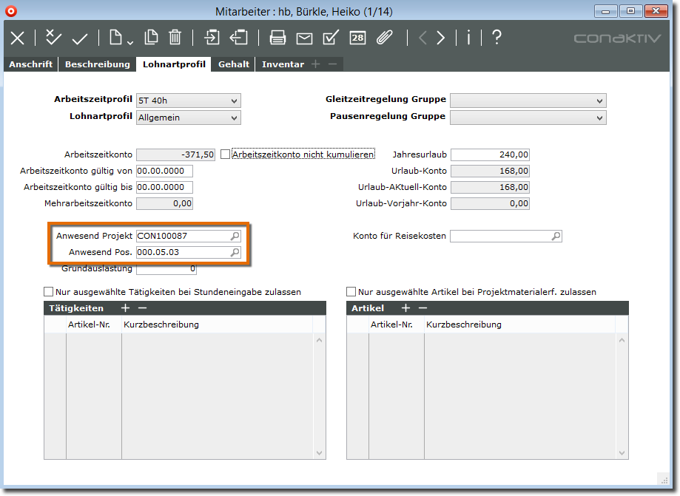
Task: Click the printer icon
Action: point(277,38)
